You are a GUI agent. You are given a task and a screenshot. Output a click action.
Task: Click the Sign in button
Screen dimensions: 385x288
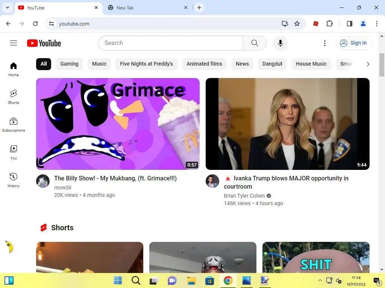[354, 43]
